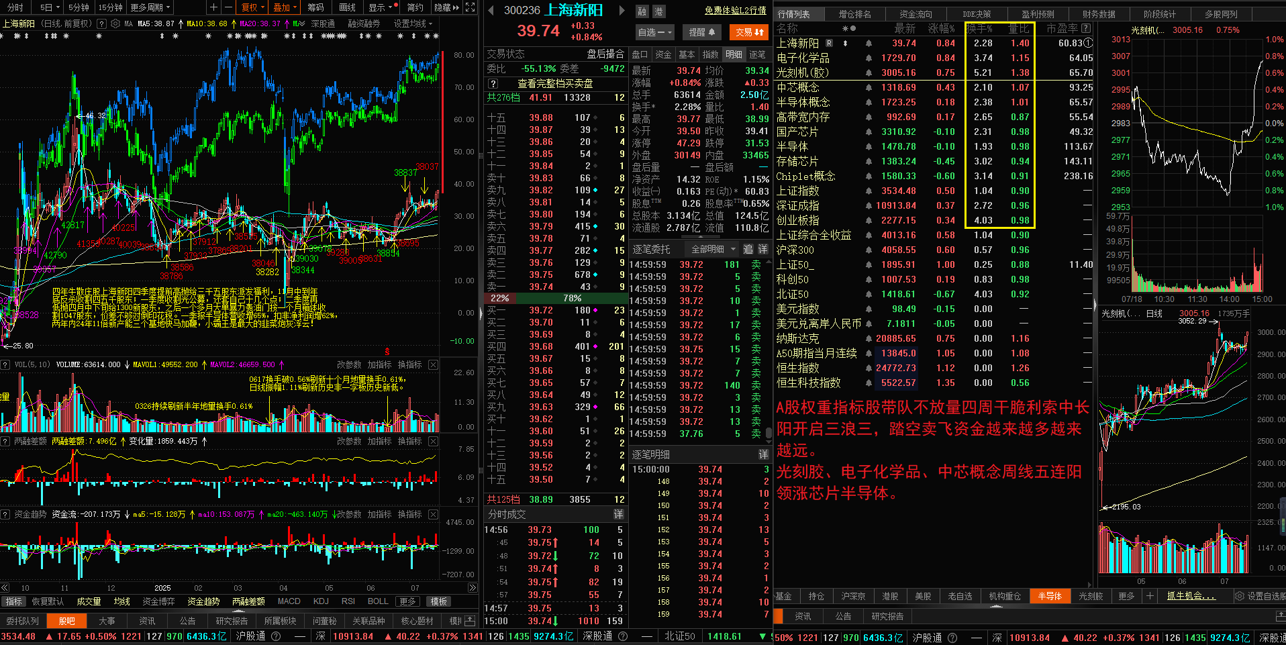Open the 自选 watchlist dropdown

click(654, 32)
